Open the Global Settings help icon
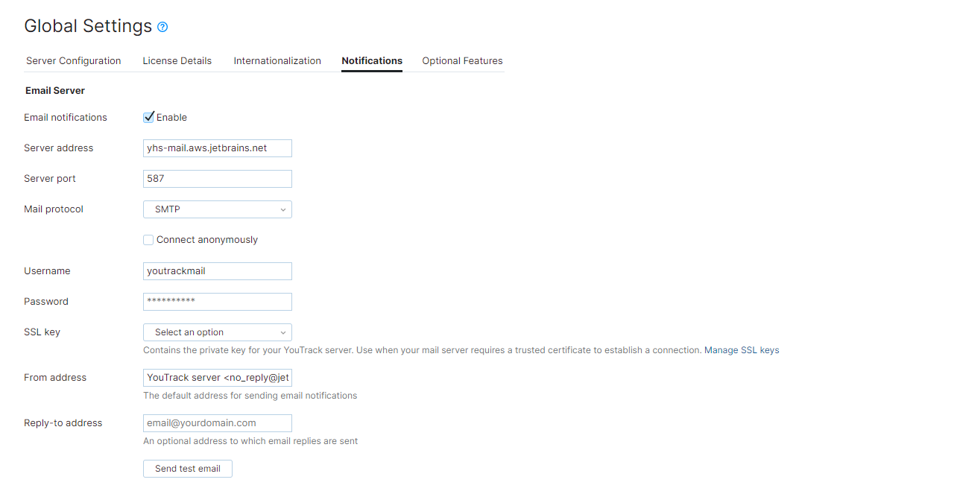 [x=162, y=27]
